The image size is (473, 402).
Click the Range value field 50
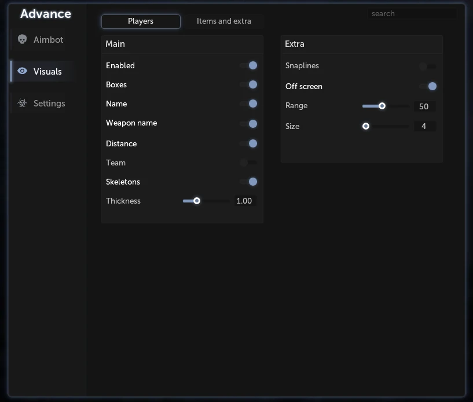[424, 106]
